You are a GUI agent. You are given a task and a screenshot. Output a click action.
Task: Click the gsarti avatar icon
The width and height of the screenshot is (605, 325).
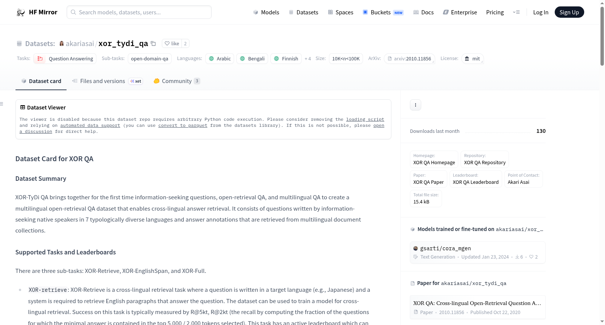(x=416, y=248)
